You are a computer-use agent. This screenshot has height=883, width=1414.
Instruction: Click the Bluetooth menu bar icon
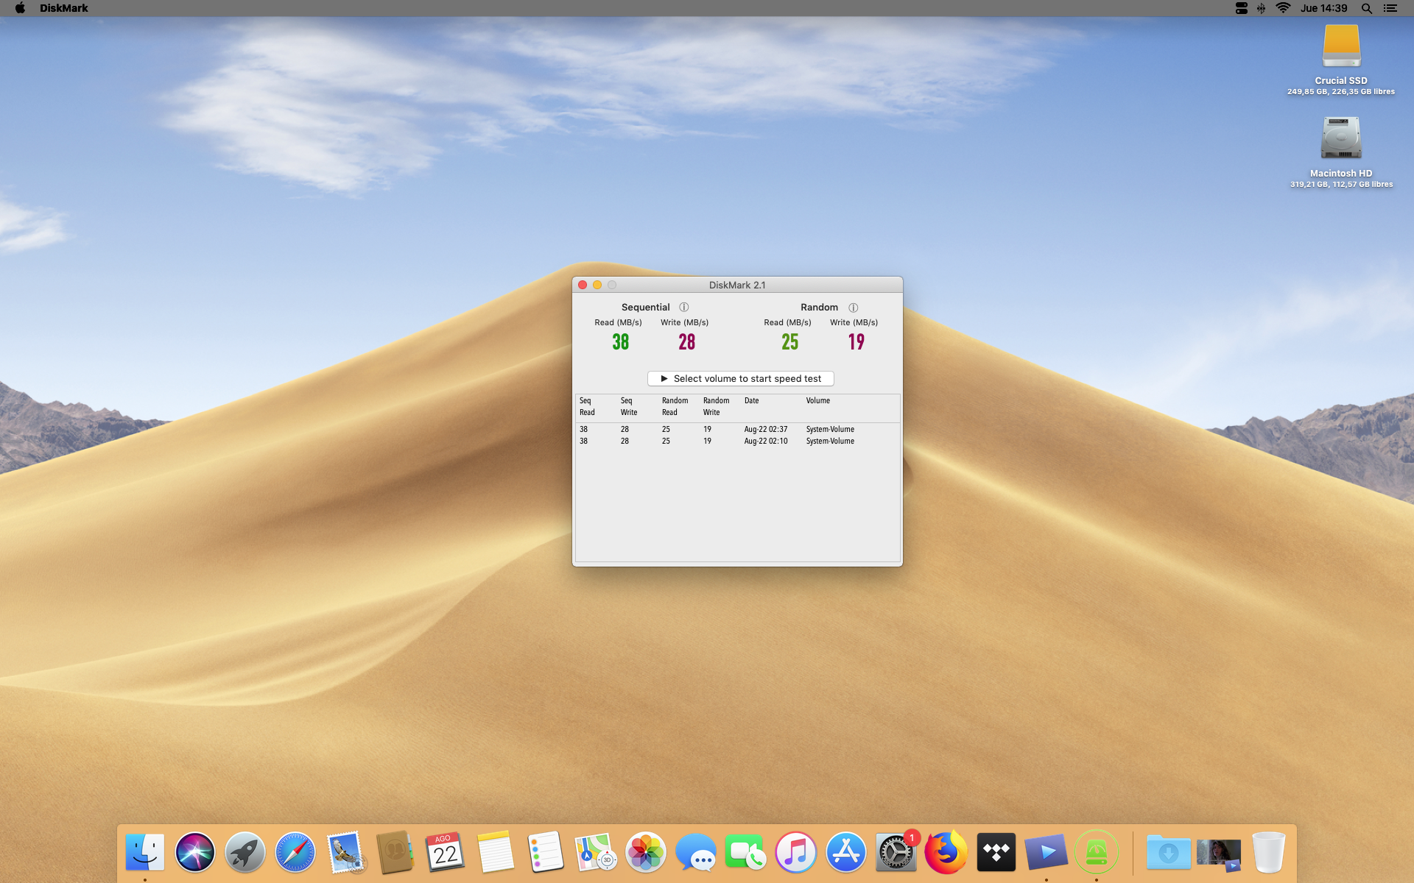point(1261,8)
